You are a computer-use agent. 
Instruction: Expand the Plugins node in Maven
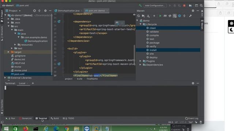[x=140, y=61]
